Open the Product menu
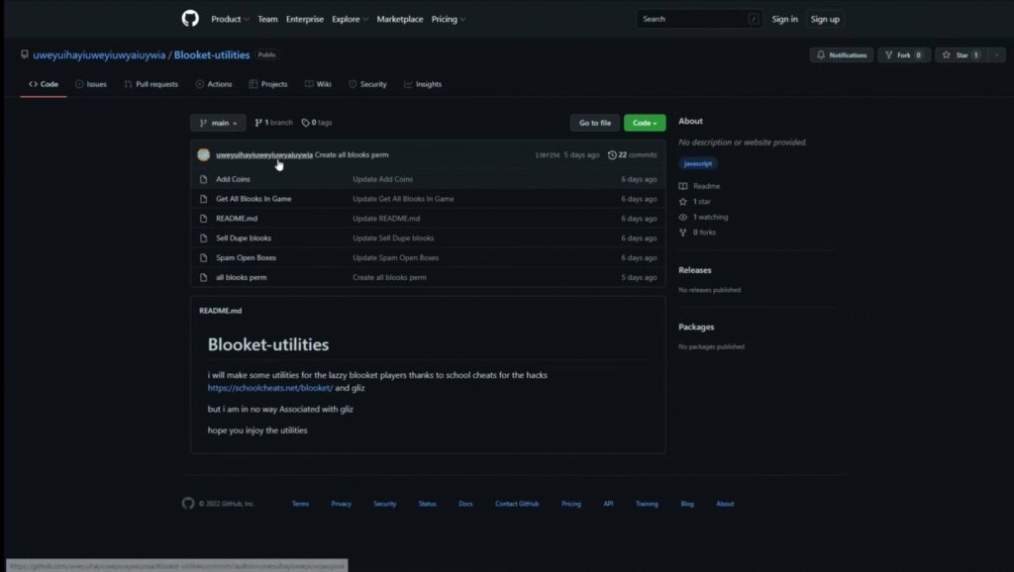This screenshot has width=1014, height=572. point(230,20)
